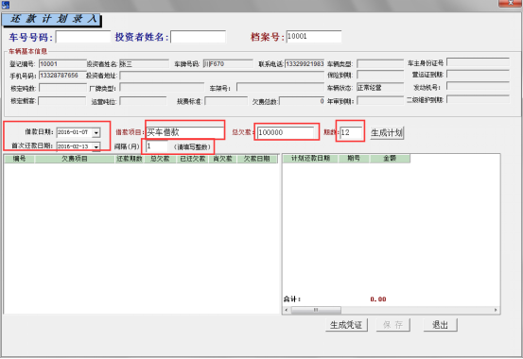Click the horizontal scrollbar thumb in plan list
This screenshot has height=359, width=523.
click(x=316, y=310)
